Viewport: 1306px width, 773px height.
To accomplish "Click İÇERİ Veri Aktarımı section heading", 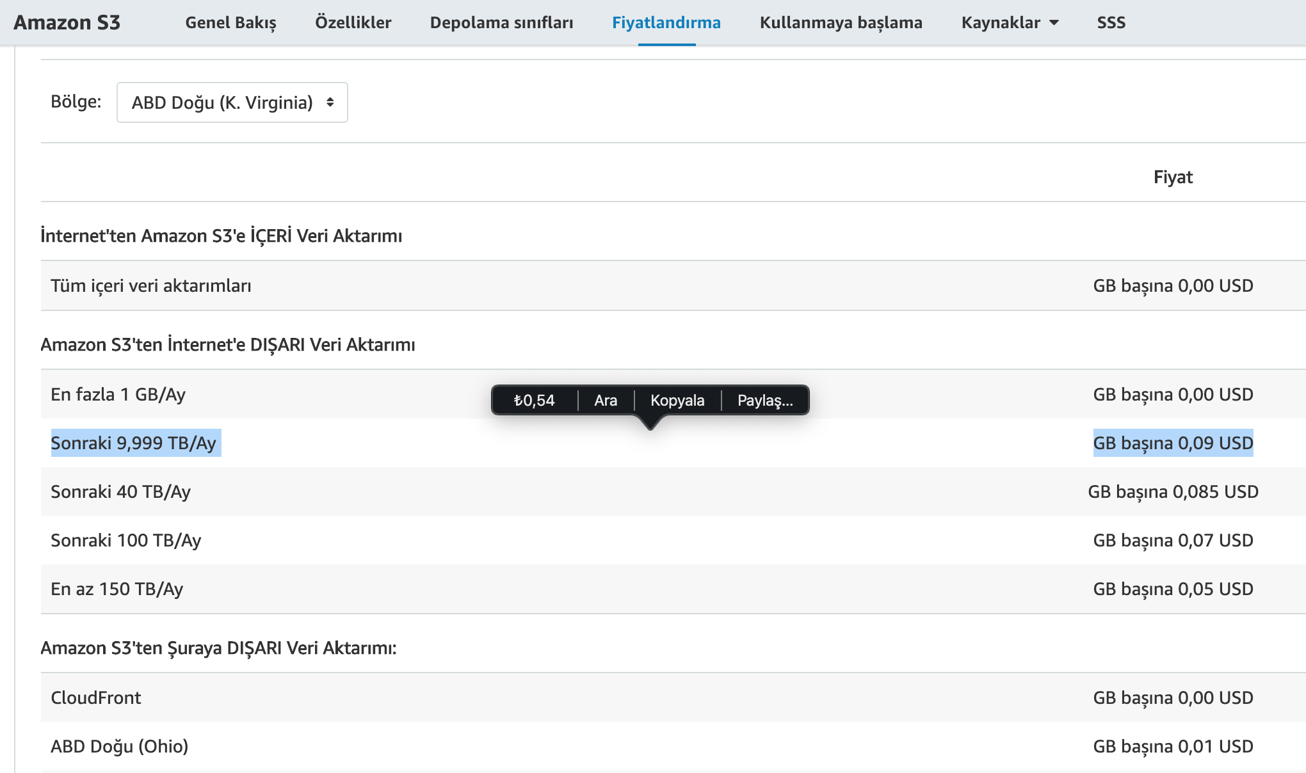I will pos(222,236).
